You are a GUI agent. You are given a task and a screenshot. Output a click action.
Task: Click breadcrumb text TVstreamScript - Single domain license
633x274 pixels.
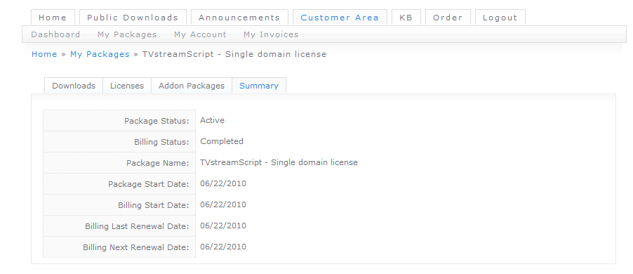(234, 54)
